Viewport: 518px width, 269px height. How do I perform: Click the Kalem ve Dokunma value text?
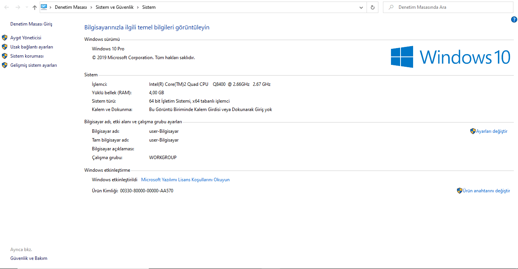(211, 110)
